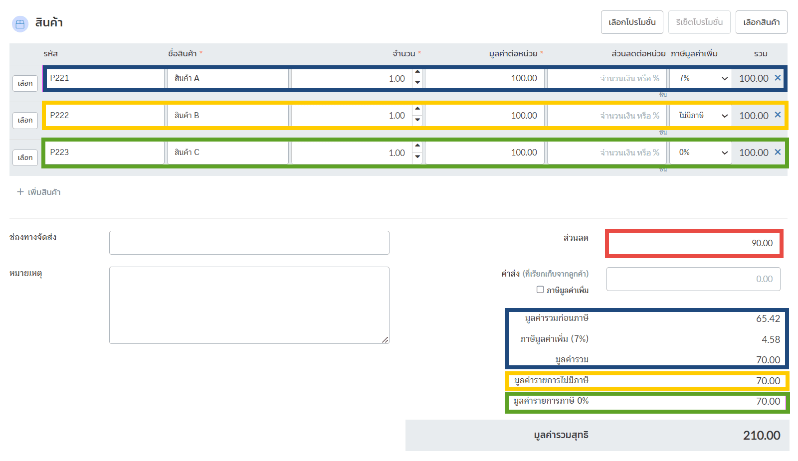Edit the product name field สินค้า C
The width and height of the screenshot is (798, 461).
(228, 153)
